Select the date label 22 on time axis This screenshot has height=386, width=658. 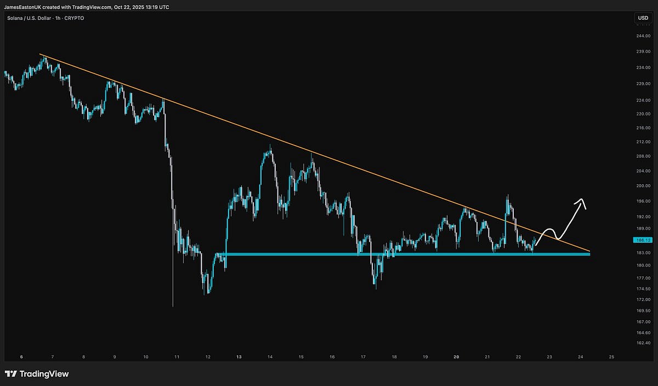click(x=518, y=356)
